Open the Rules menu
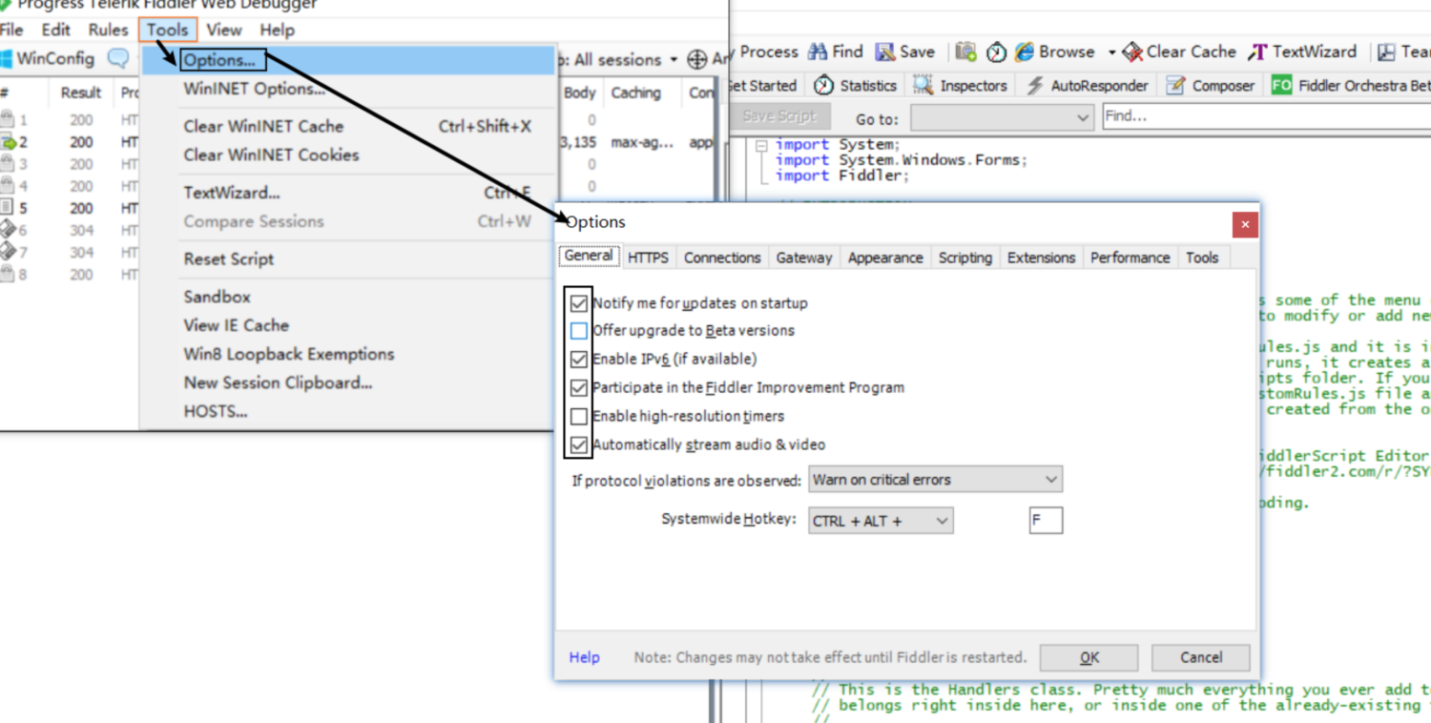The width and height of the screenshot is (1431, 723). point(108,30)
